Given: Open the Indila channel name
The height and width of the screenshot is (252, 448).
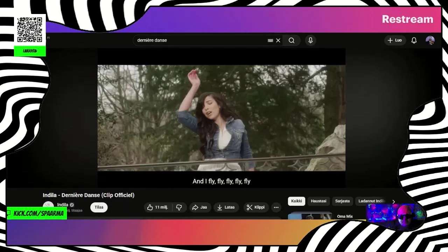Looking at the screenshot, I should coord(63,205).
